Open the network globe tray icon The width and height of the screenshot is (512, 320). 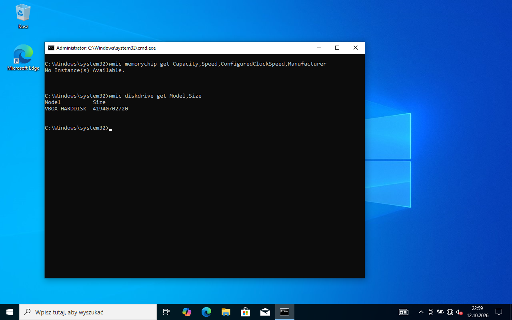450,312
